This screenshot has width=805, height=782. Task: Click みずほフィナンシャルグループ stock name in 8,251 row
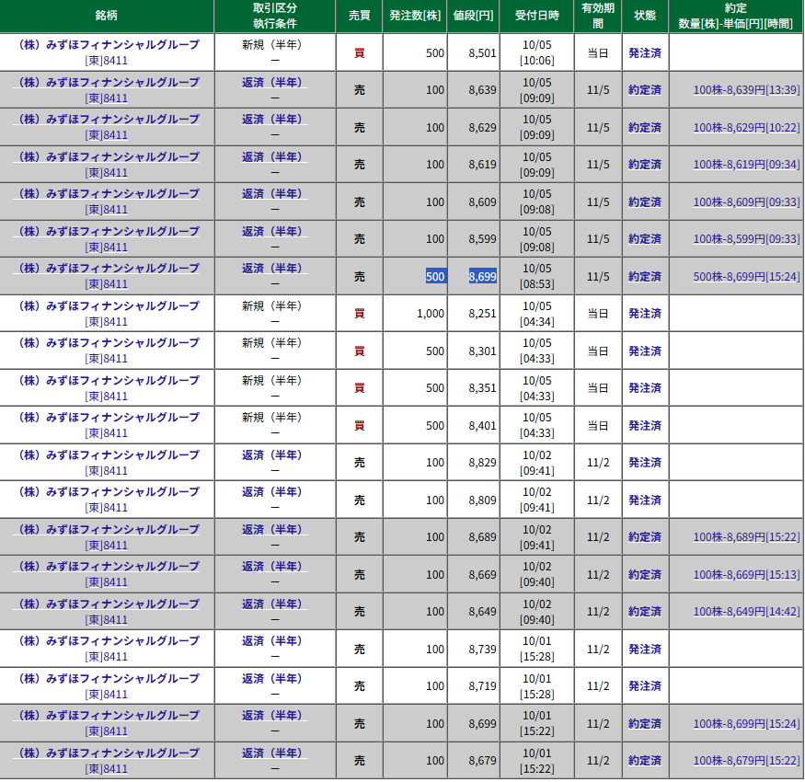click(107, 305)
